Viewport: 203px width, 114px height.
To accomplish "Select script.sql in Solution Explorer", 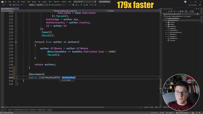I will point(173,41).
